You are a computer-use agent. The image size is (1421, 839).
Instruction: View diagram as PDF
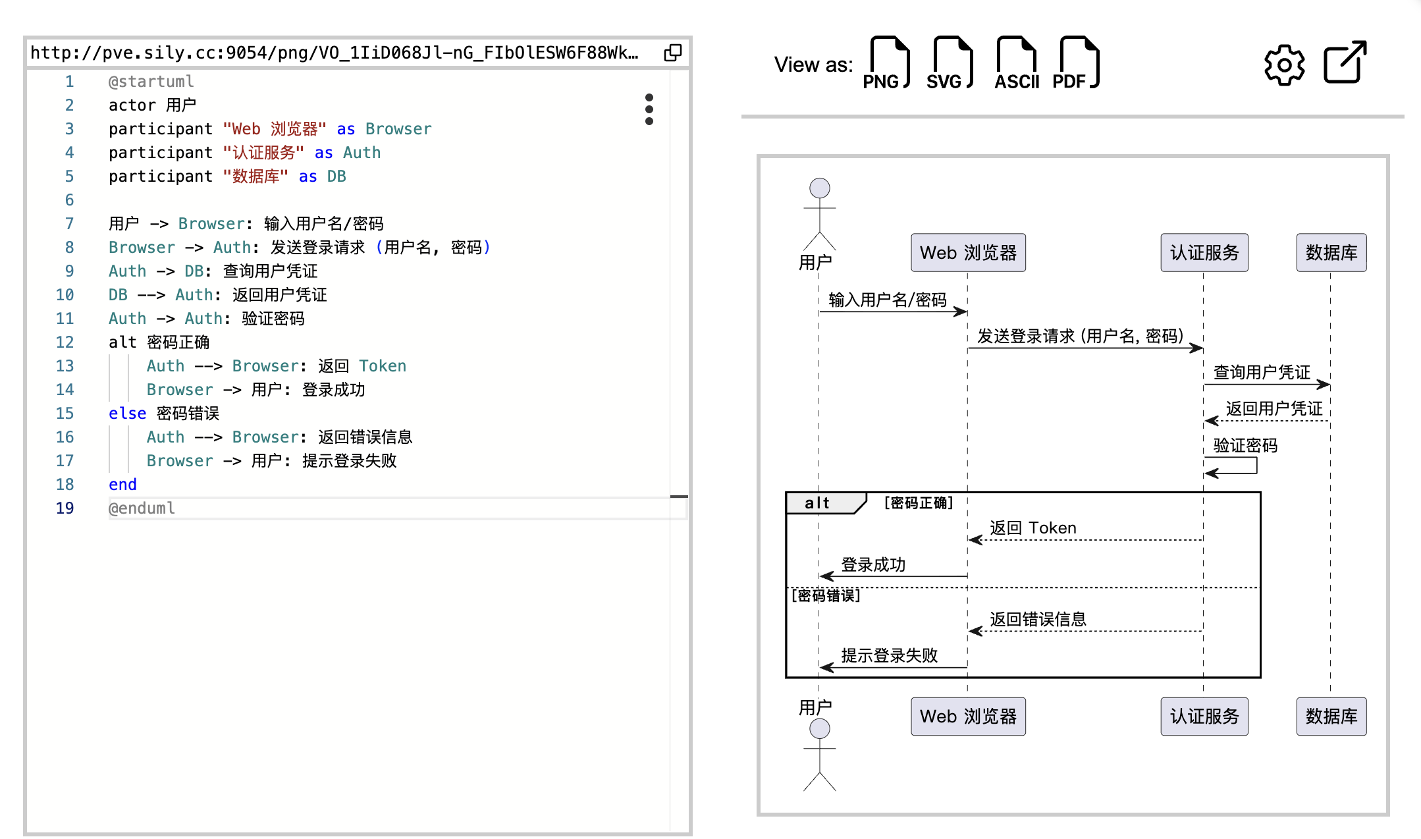[1075, 64]
